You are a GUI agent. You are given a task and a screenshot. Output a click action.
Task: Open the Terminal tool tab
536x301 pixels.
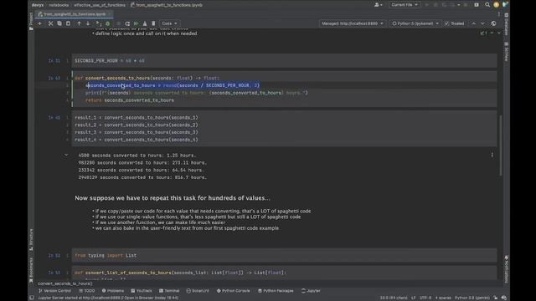click(x=169, y=291)
